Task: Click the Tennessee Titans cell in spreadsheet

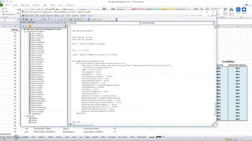Action: coord(42,128)
